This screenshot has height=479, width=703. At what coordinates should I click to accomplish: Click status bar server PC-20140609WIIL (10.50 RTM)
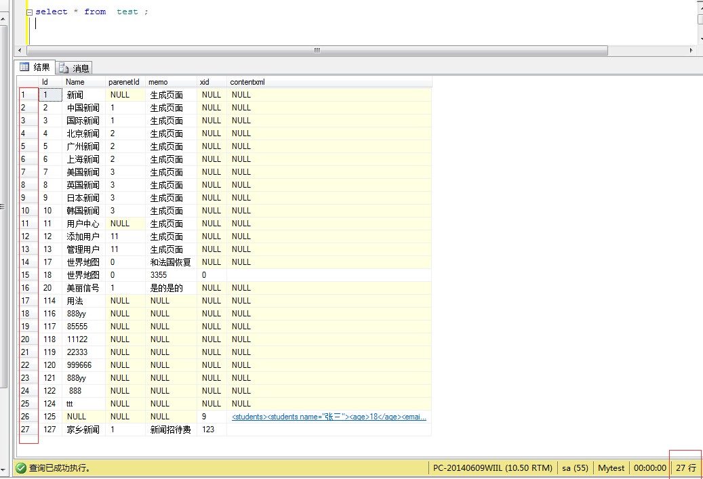coord(492,468)
